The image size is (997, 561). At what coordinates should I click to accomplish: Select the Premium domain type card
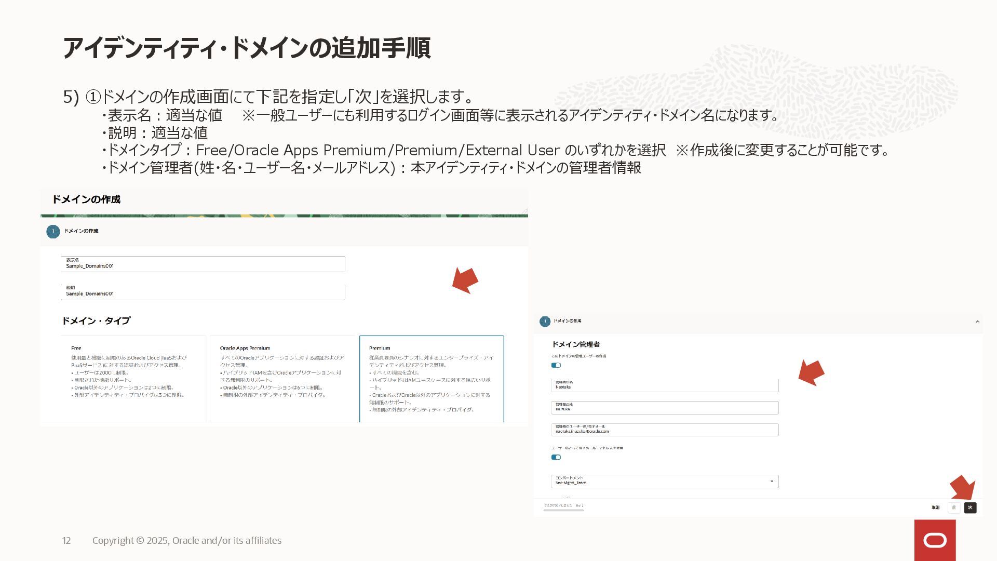(432, 379)
